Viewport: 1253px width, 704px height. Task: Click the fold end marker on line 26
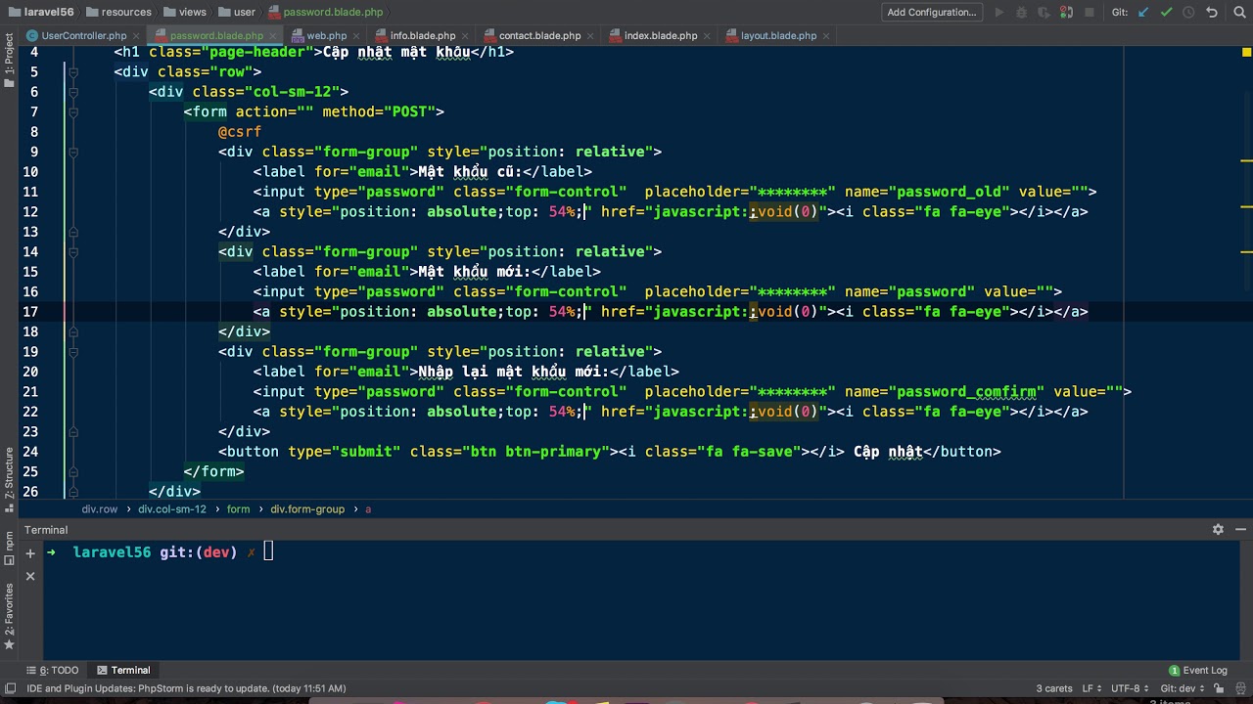click(72, 492)
